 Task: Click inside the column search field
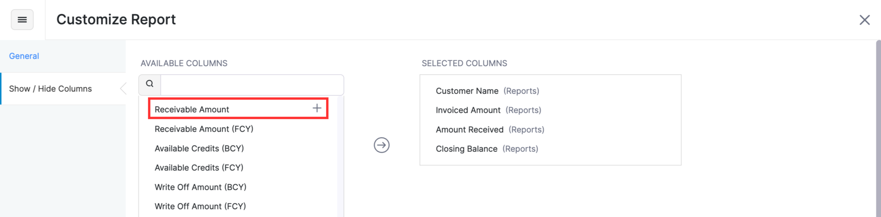[x=252, y=85]
